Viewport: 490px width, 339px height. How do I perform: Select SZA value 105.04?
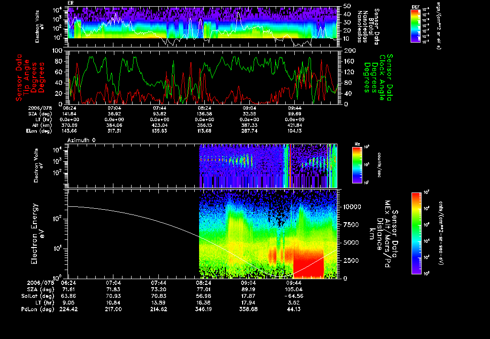(x=294, y=289)
